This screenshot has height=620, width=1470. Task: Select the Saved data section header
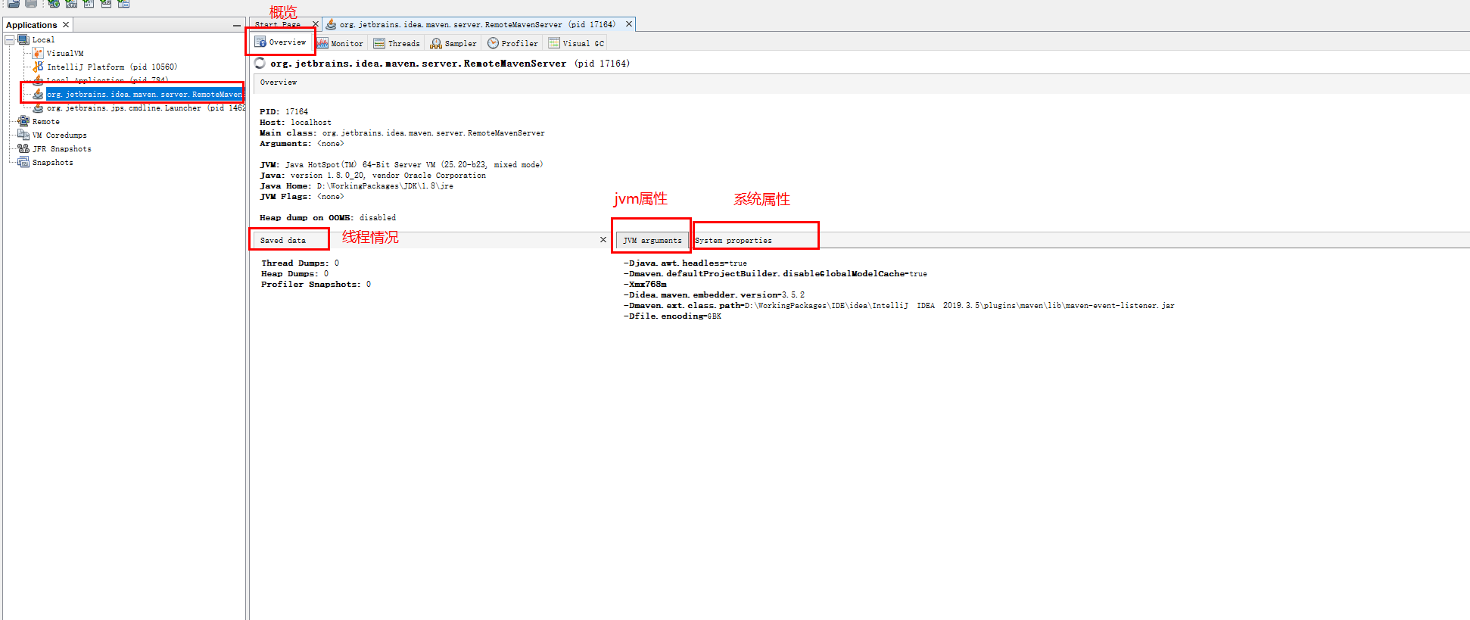283,241
